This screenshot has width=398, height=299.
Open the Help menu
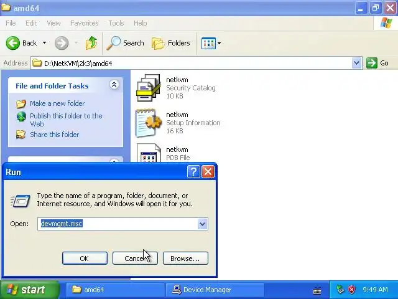(x=141, y=23)
